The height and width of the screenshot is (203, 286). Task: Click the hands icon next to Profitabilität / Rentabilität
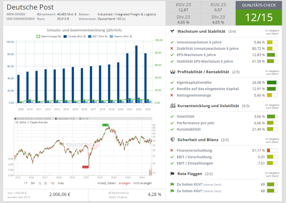[173, 72]
